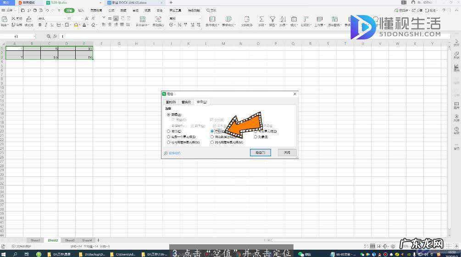Click the formula bar input field
This screenshot has width=461, height=257.
click(x=229, y=36)
